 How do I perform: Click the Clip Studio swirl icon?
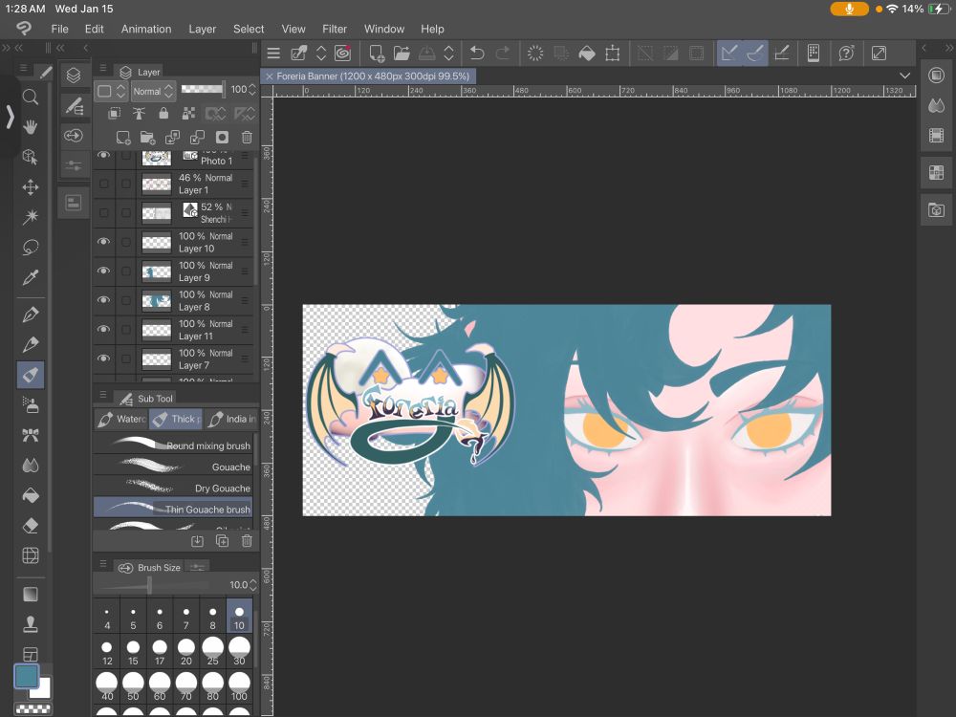pyautogui.click(x=342, y=53)
